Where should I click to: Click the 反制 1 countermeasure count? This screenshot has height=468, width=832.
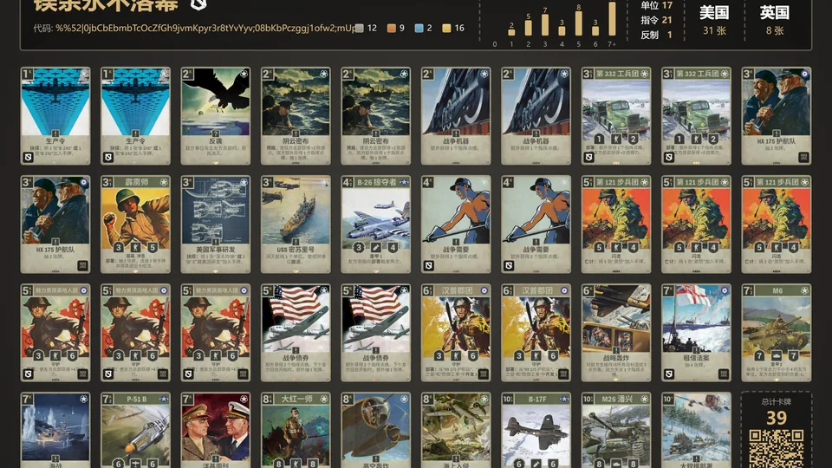click(656, 35)
